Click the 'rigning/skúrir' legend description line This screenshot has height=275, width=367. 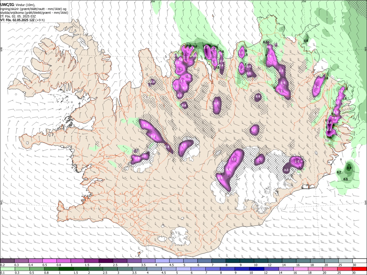pos(33,9)
